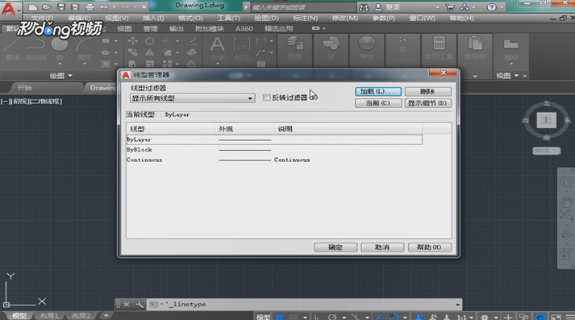Switch to the 管理 ribbon tab

click(150, 28)
